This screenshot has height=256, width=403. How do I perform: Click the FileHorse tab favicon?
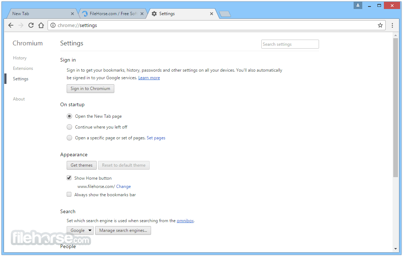pyautogui.click(x=85, y=14)
